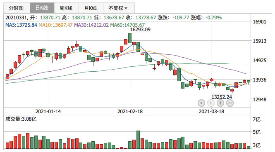
Task: Click the 7亿 volume axis value
Action: pos(256,119)
